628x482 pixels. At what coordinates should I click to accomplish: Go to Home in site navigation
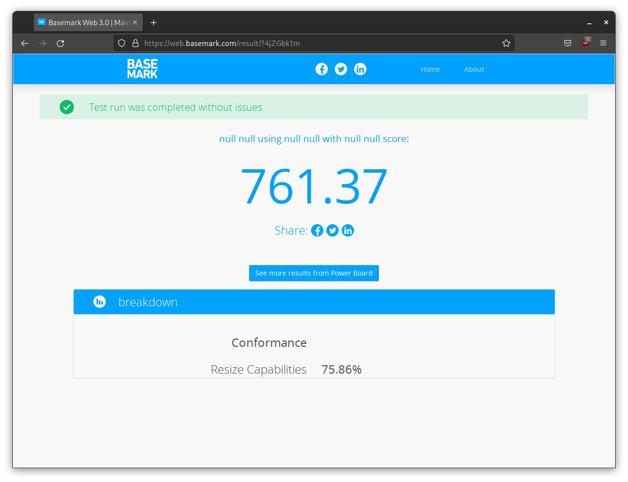(430, 69)
